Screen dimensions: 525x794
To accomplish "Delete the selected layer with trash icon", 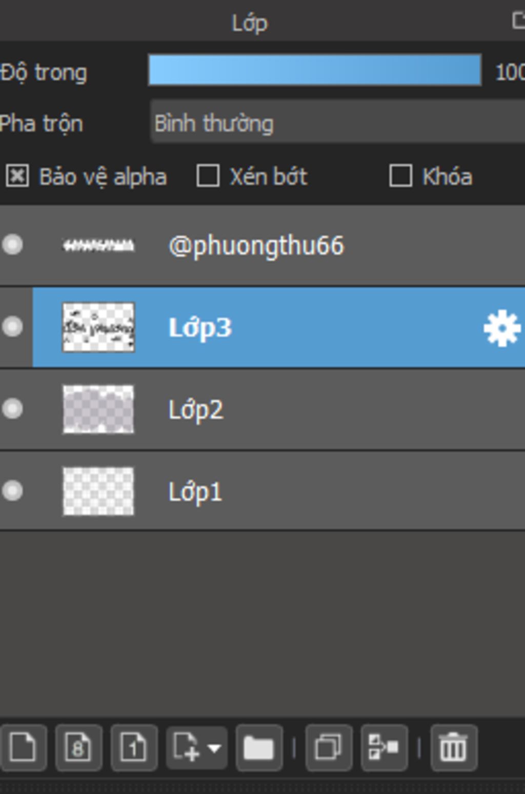I will tap(454, 748).
